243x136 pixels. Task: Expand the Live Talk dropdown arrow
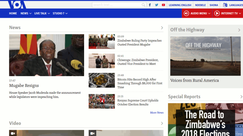click(x=49, y=13)
